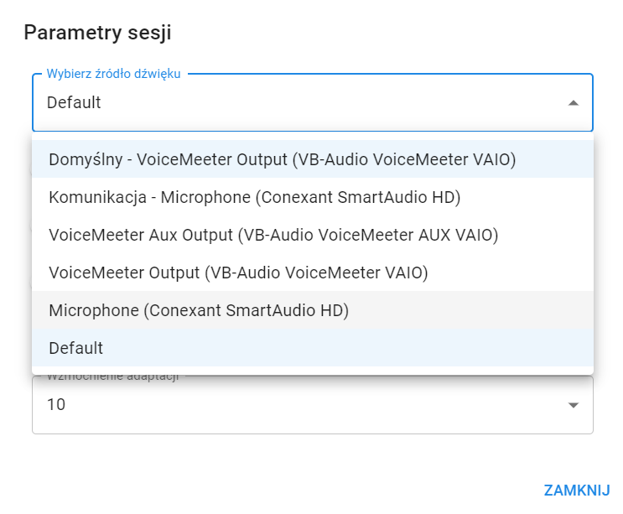The height and width of the screenshot is (514, 623).
Task: Click the partially hidden Wzmocnienie adaptacji label
Action: 112,376
